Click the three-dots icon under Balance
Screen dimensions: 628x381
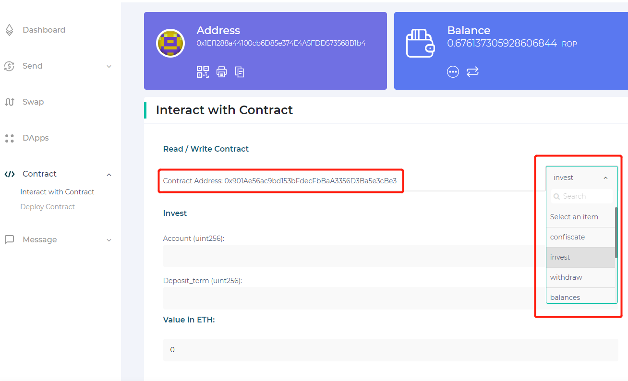[453, 72]
